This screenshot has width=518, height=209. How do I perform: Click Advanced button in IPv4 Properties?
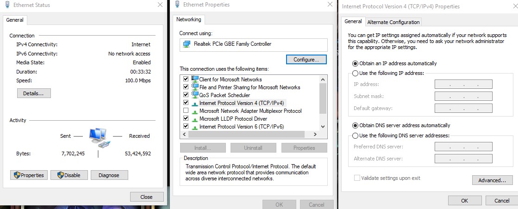[492, 180]
